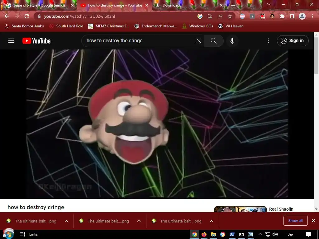Open the volume control in tray
Viewport: 319px width, 239px height.
point(275,234)
